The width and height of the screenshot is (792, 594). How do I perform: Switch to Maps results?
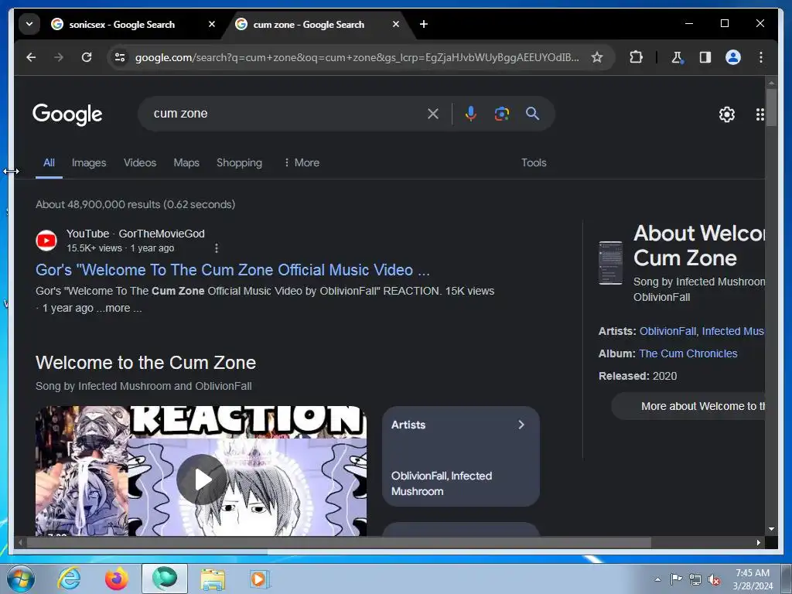click(x=186, y=162)
